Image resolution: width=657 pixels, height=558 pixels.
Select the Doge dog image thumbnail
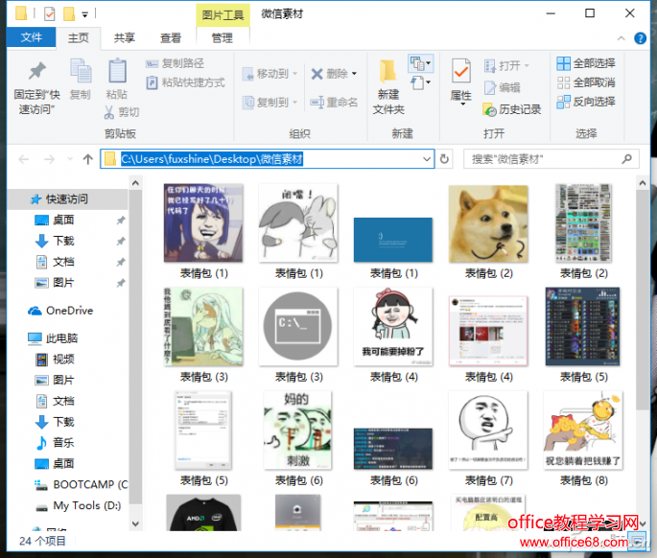487,223
